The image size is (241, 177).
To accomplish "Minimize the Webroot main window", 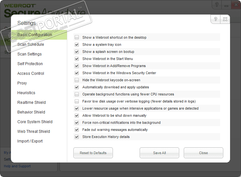I will (x=226, y=5).
